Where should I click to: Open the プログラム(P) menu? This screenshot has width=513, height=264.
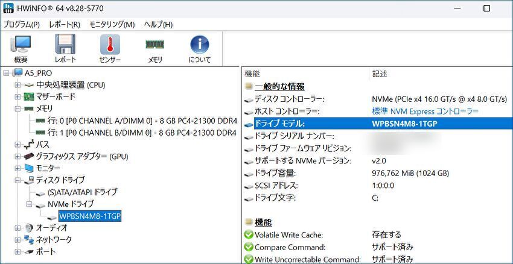[x=21, y=24]
